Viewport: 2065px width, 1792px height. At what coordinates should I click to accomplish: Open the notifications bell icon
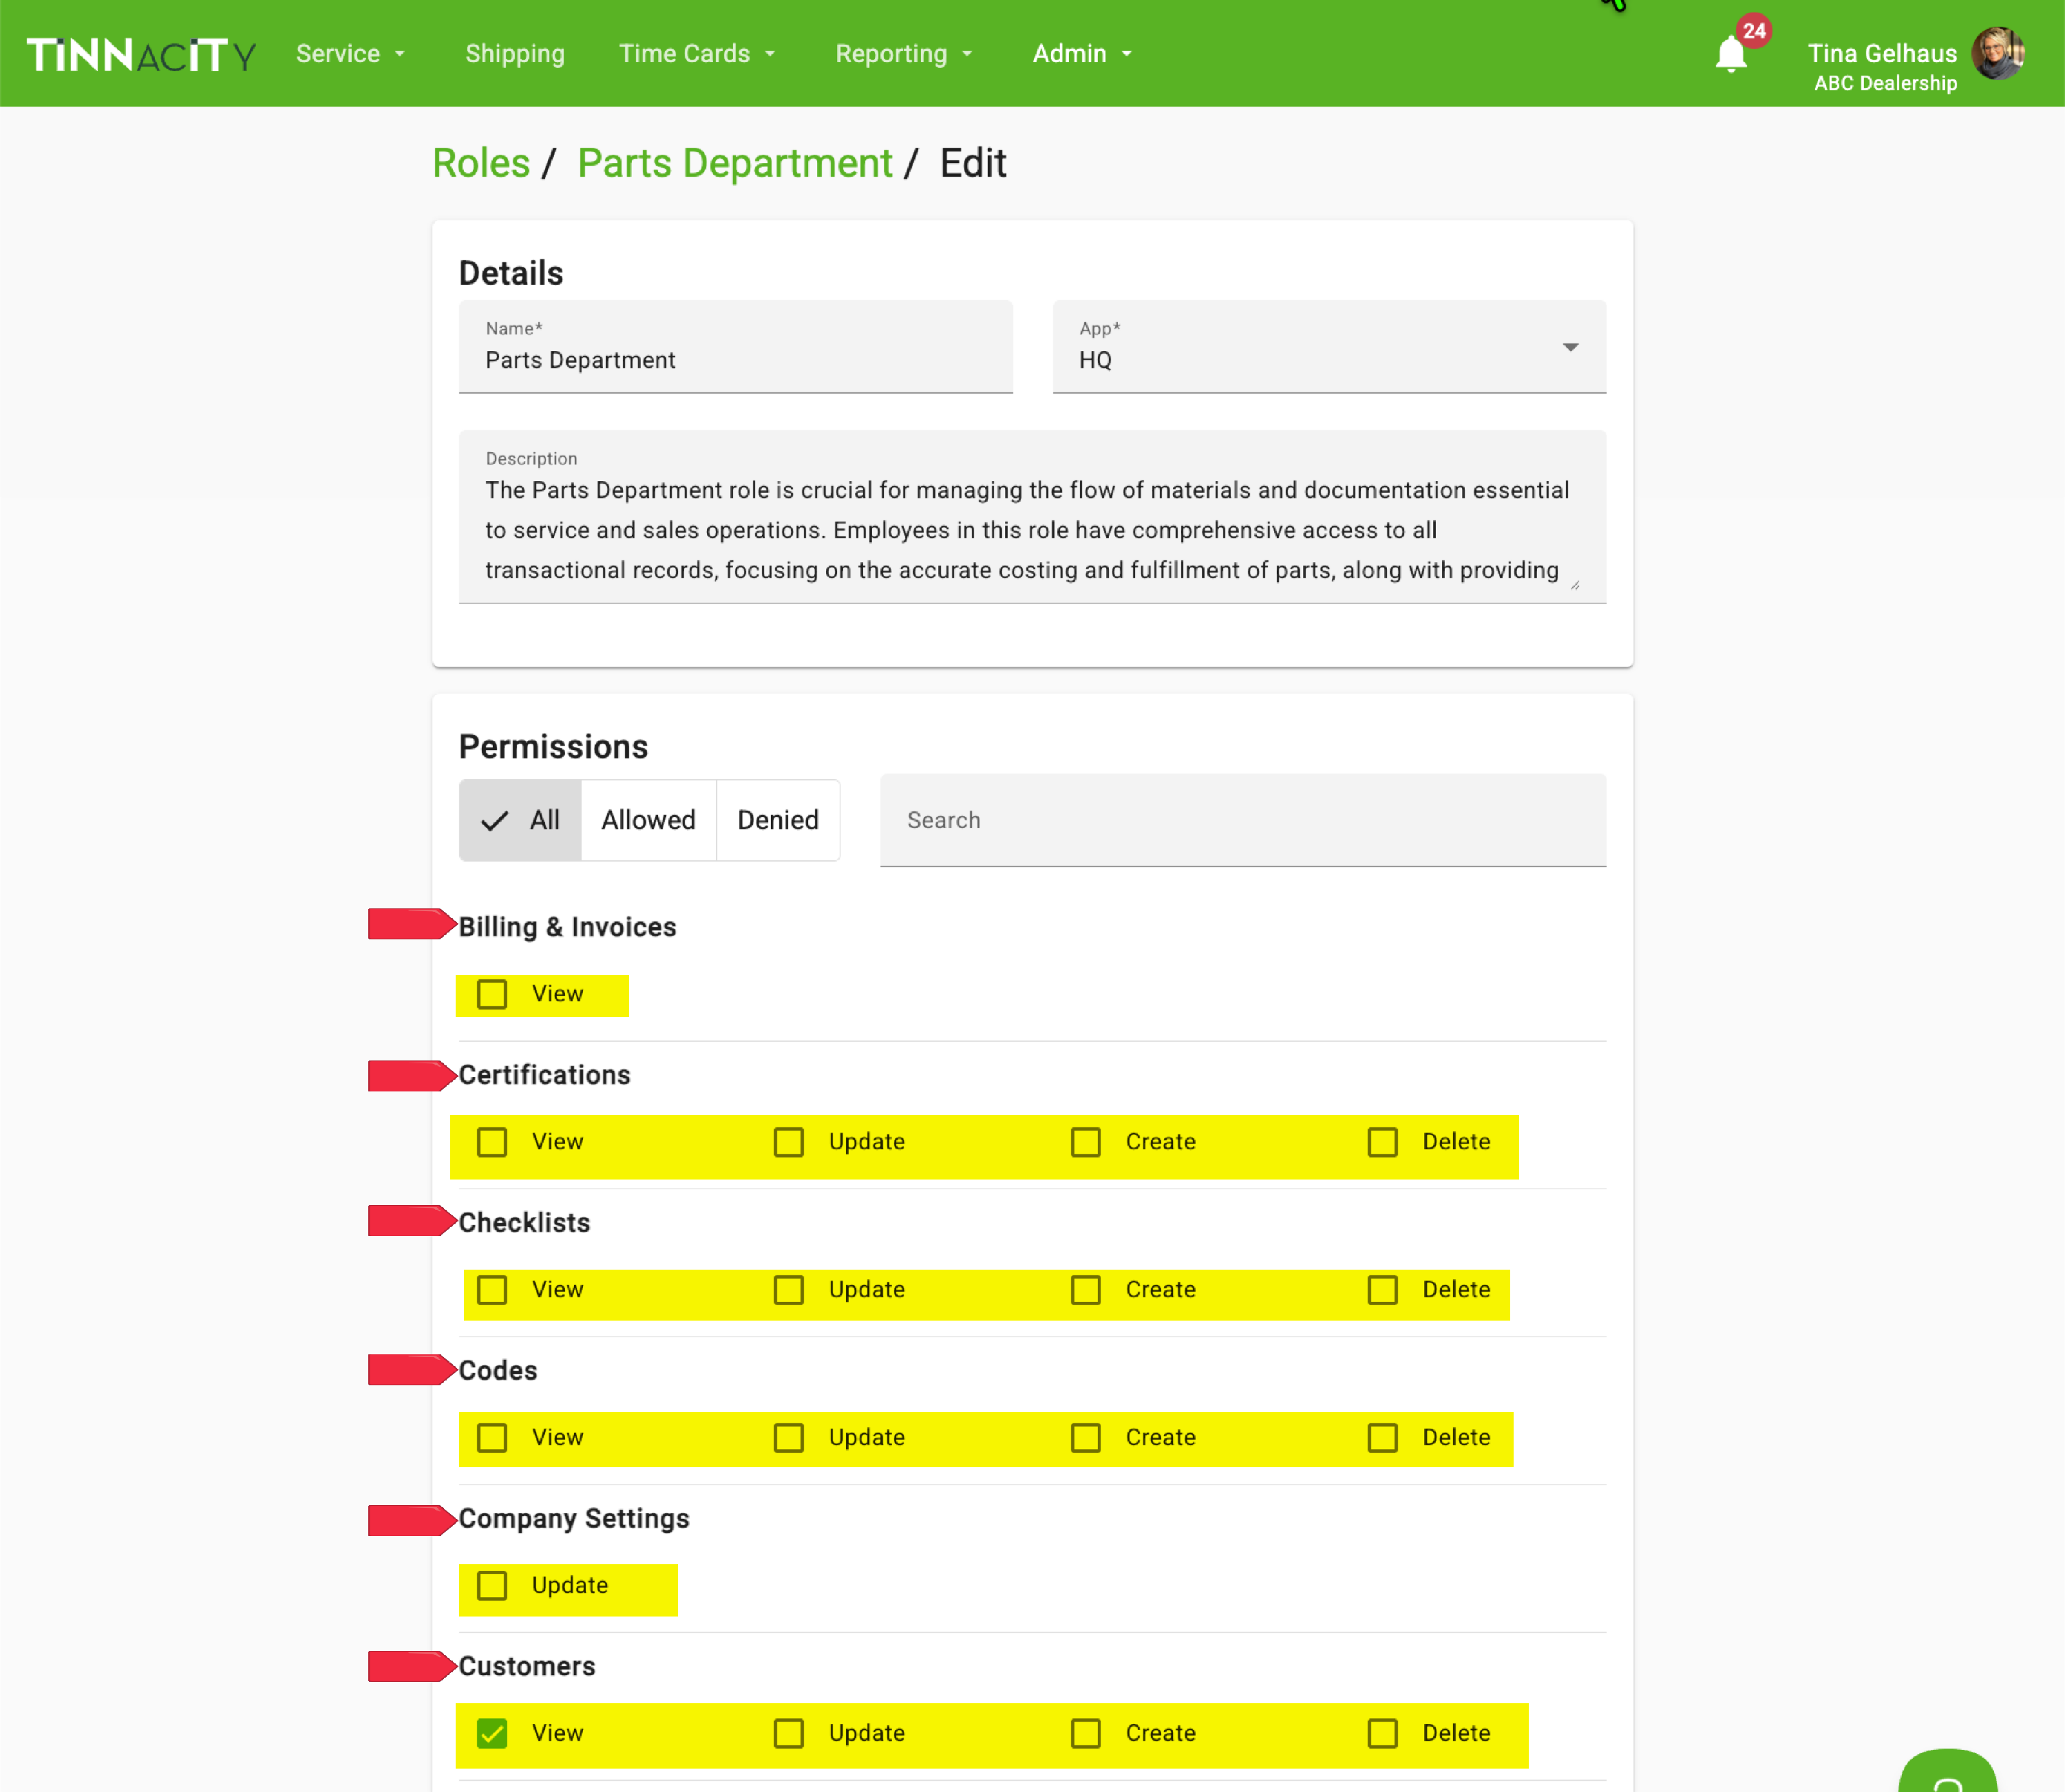point(1731,54)
